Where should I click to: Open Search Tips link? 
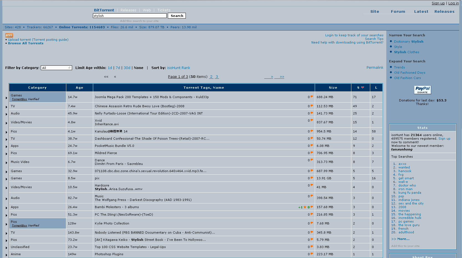374,39
